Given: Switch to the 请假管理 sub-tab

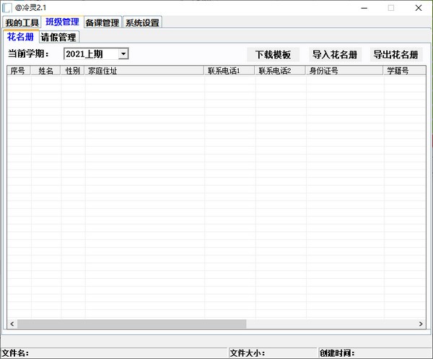Looking at the screenshot, I should (58, 37).
